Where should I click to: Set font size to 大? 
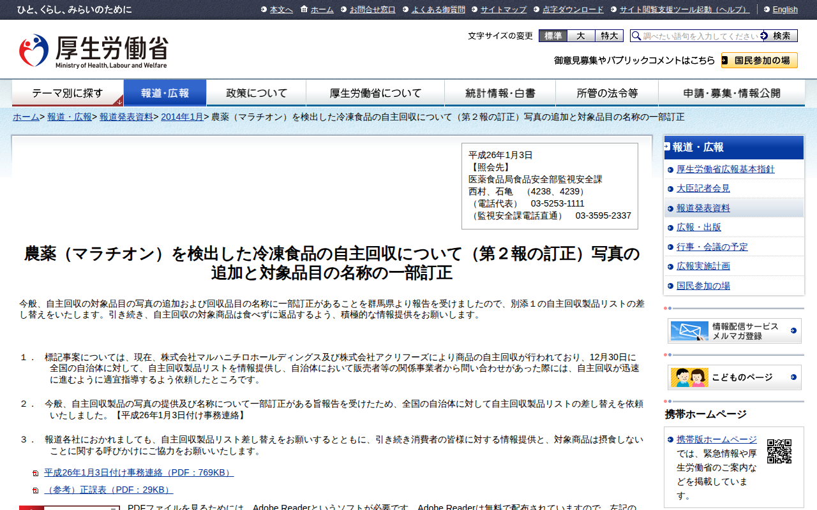click(x=581, y=36)
